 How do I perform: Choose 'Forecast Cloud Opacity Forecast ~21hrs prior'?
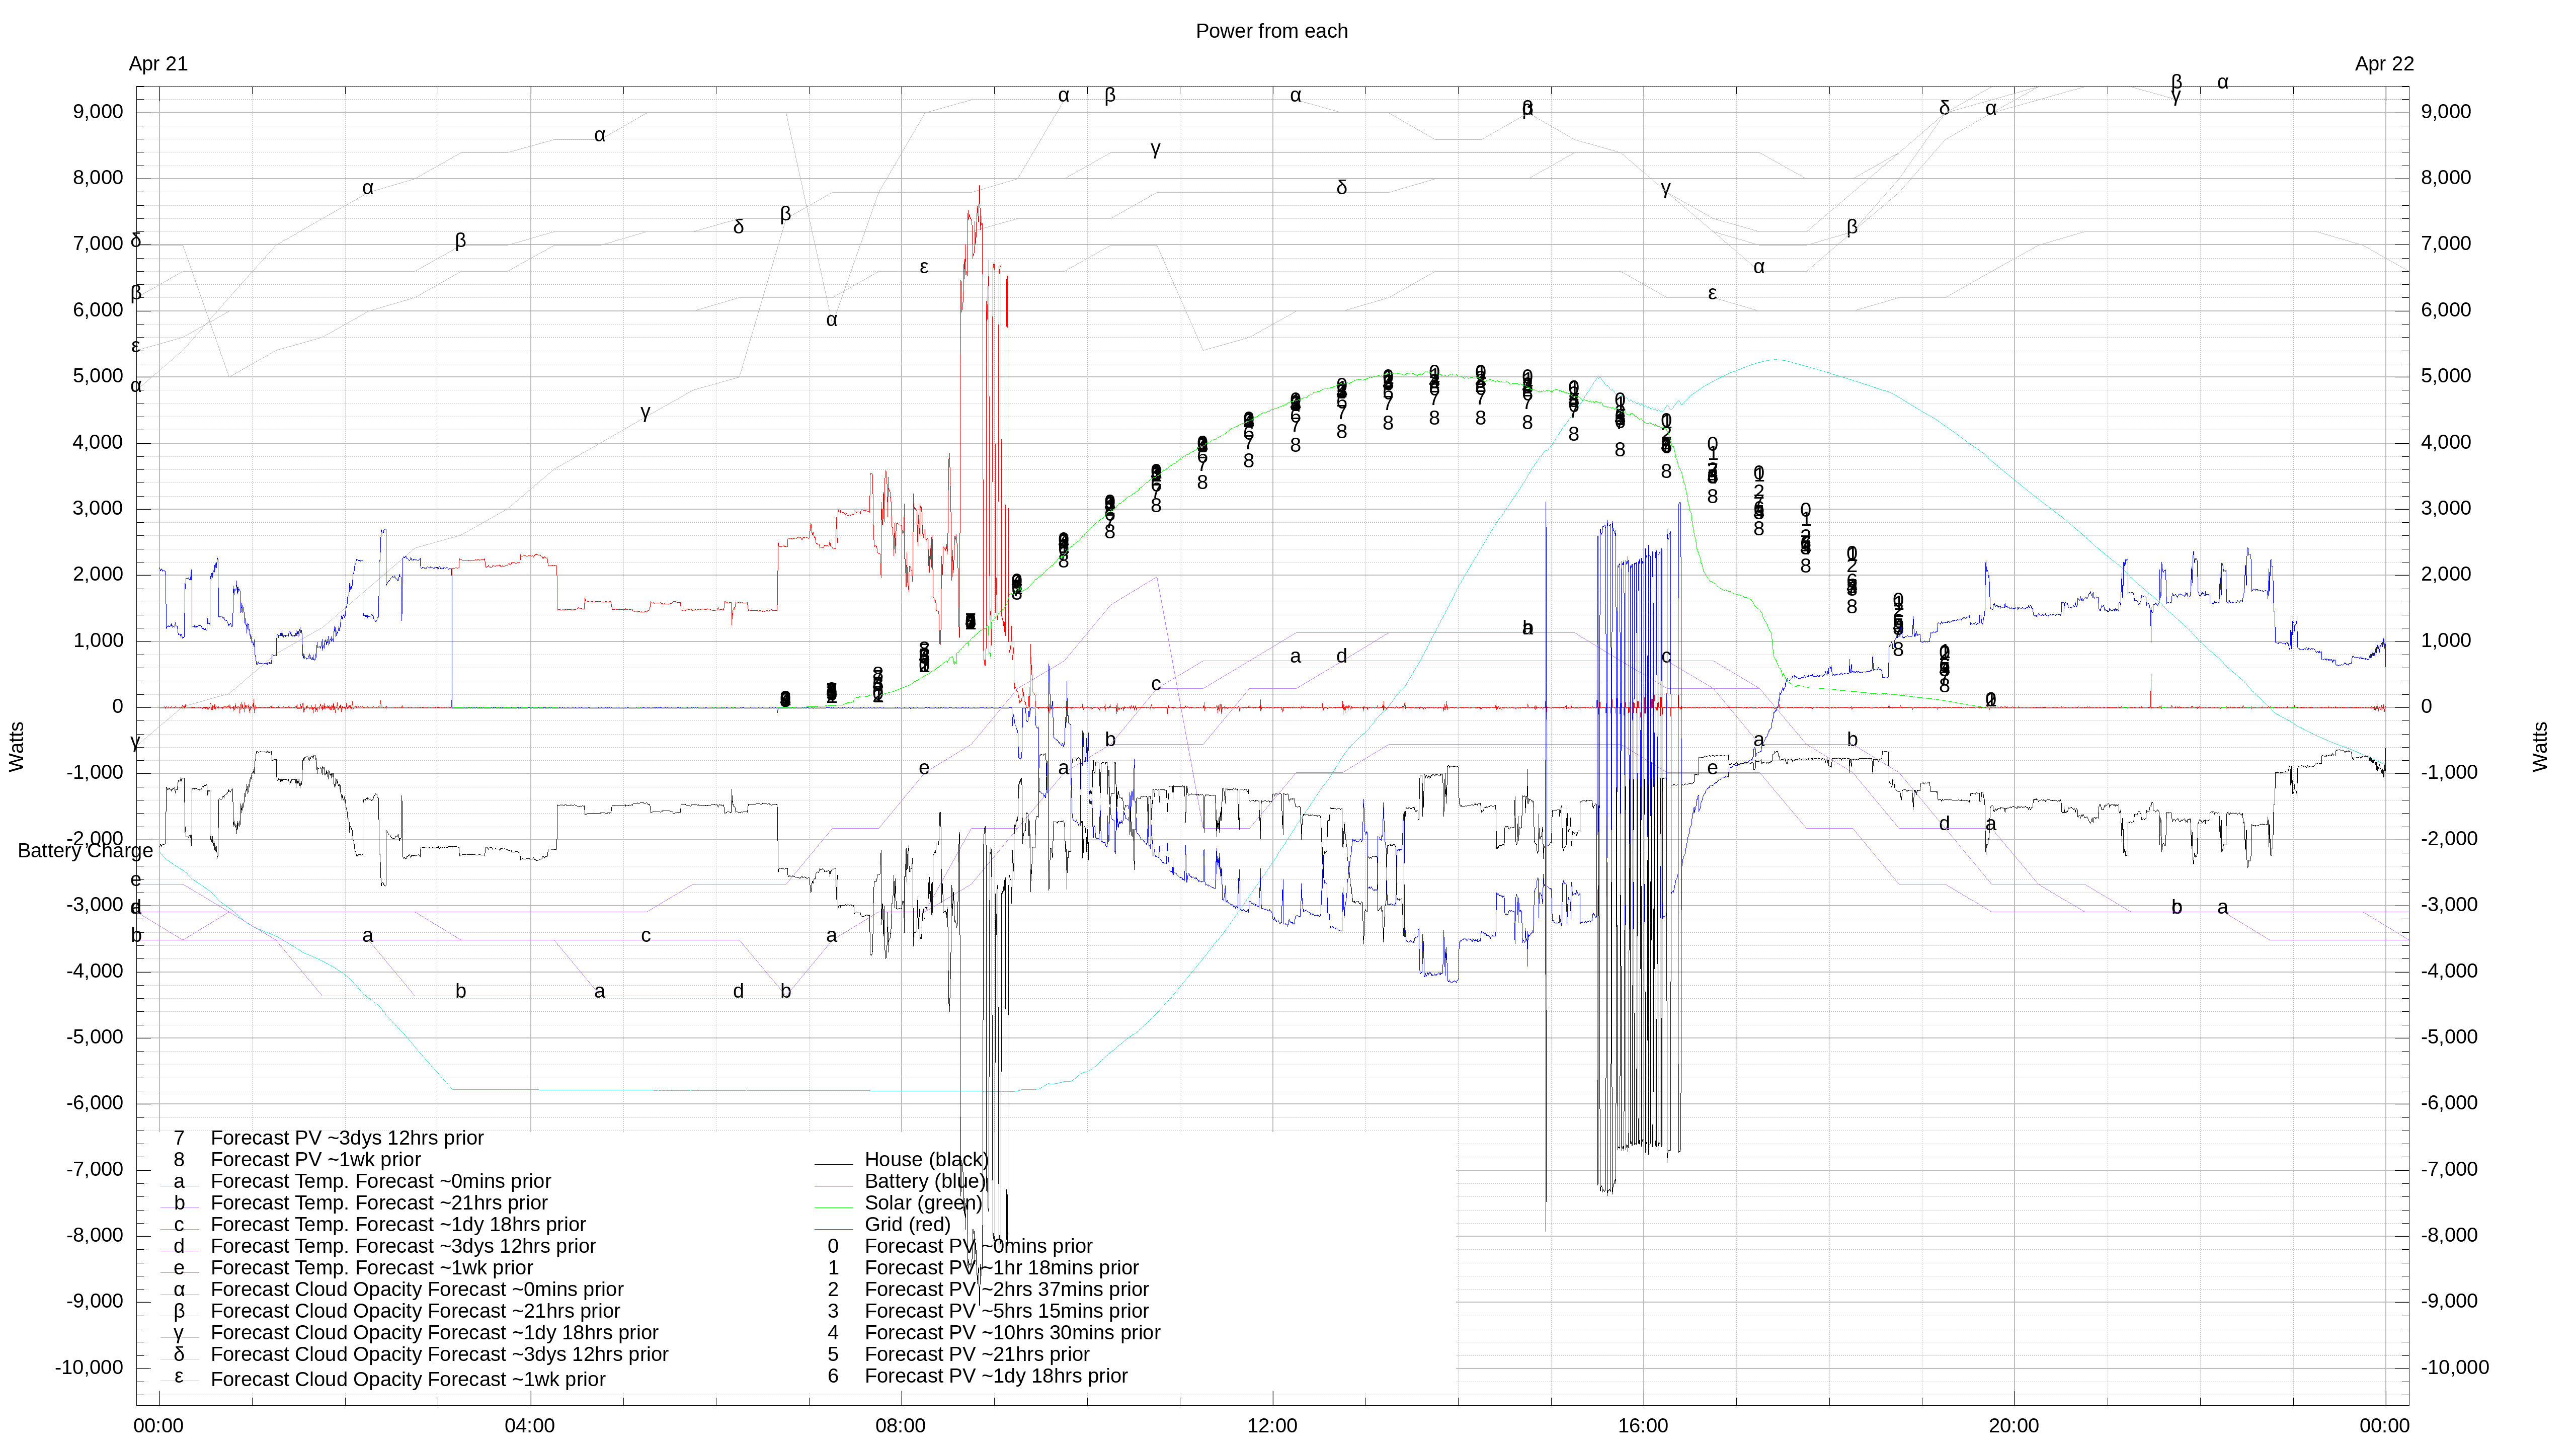[x=415, y=1312]
